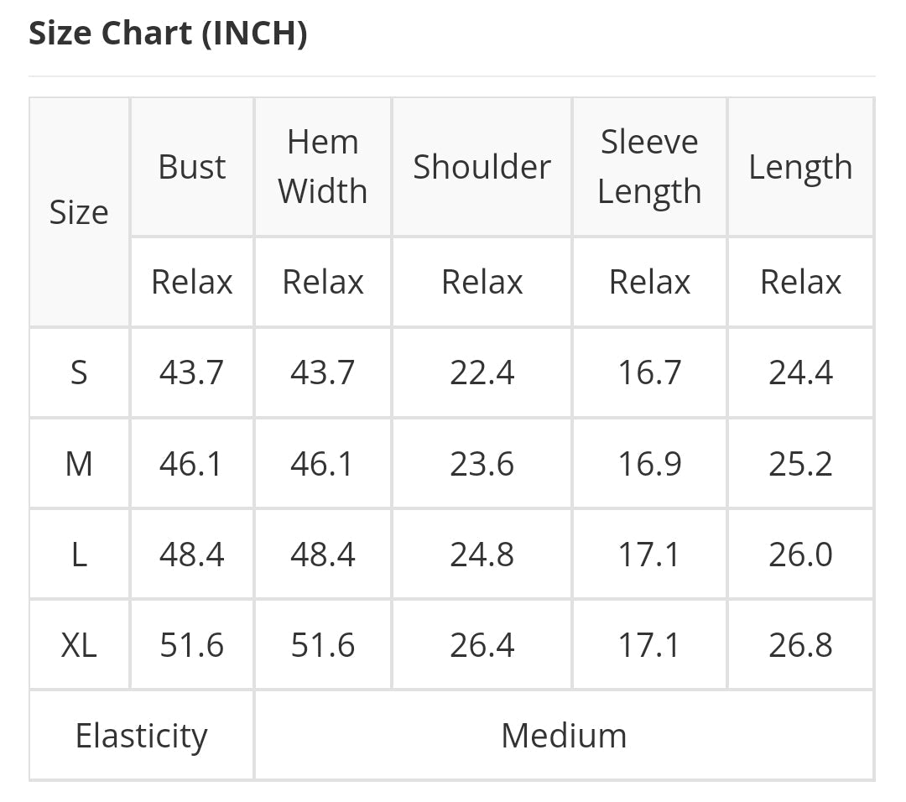906x802 pixels.
Task: Select the Hem Width value for XL
Action: point(323,645)
